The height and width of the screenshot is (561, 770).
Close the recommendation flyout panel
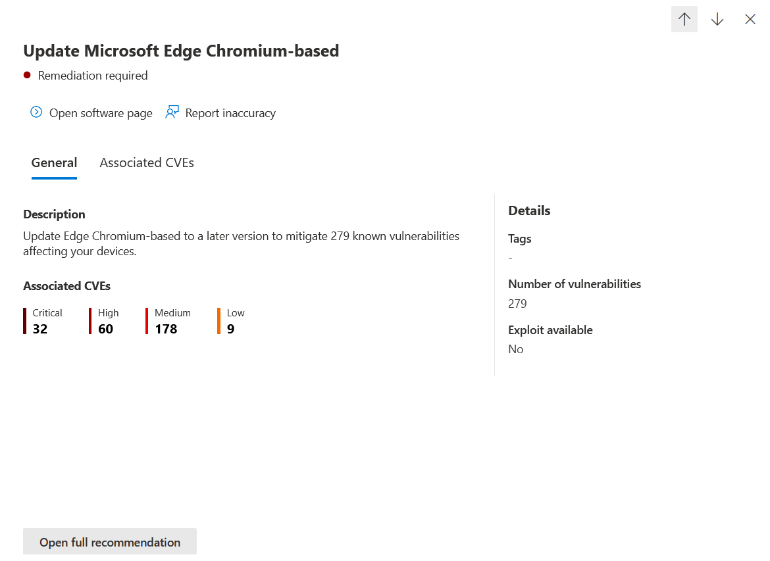tap(750, 19)
